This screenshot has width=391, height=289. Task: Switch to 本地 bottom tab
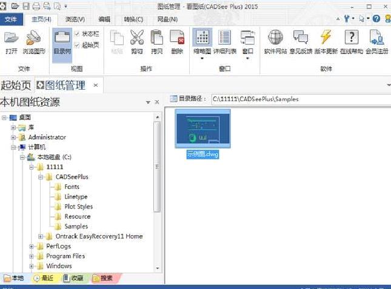coord(15,278)
